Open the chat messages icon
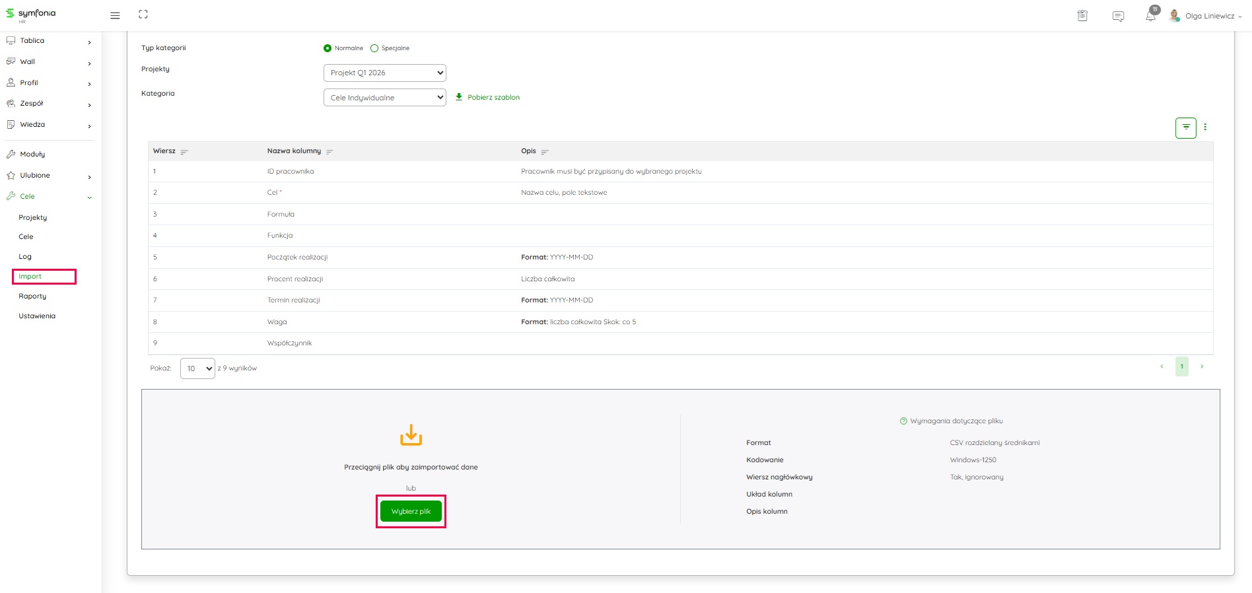Image resolution: width=1252 pixels, height=593 pixels. [x=1118, y=16]
